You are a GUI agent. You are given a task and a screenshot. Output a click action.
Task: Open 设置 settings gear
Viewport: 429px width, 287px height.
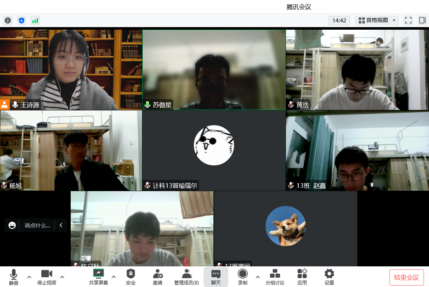[329, 277]
